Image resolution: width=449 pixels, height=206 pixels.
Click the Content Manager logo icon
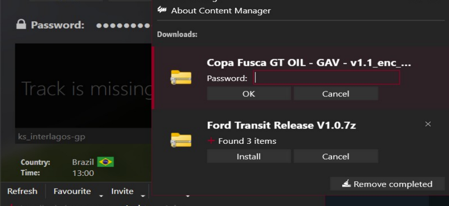pos(162,10)
